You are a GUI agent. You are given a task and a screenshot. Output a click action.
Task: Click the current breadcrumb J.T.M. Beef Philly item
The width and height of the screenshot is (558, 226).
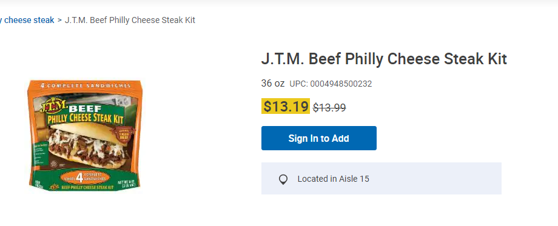click(x=130, y=20)
